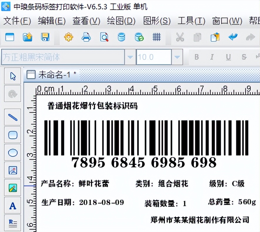Open document settings gear icon
The height and width of the screenshot is (232, 260).
pyautogui.click(x=68, y=37)
